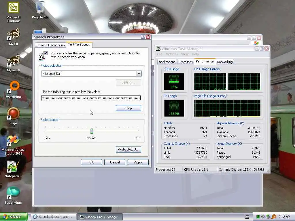Click the System Cache value 293240

tap(255, 136)
